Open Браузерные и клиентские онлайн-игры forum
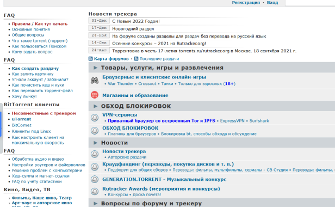This screenshot has width=335, height=207. tap(154, 77)
